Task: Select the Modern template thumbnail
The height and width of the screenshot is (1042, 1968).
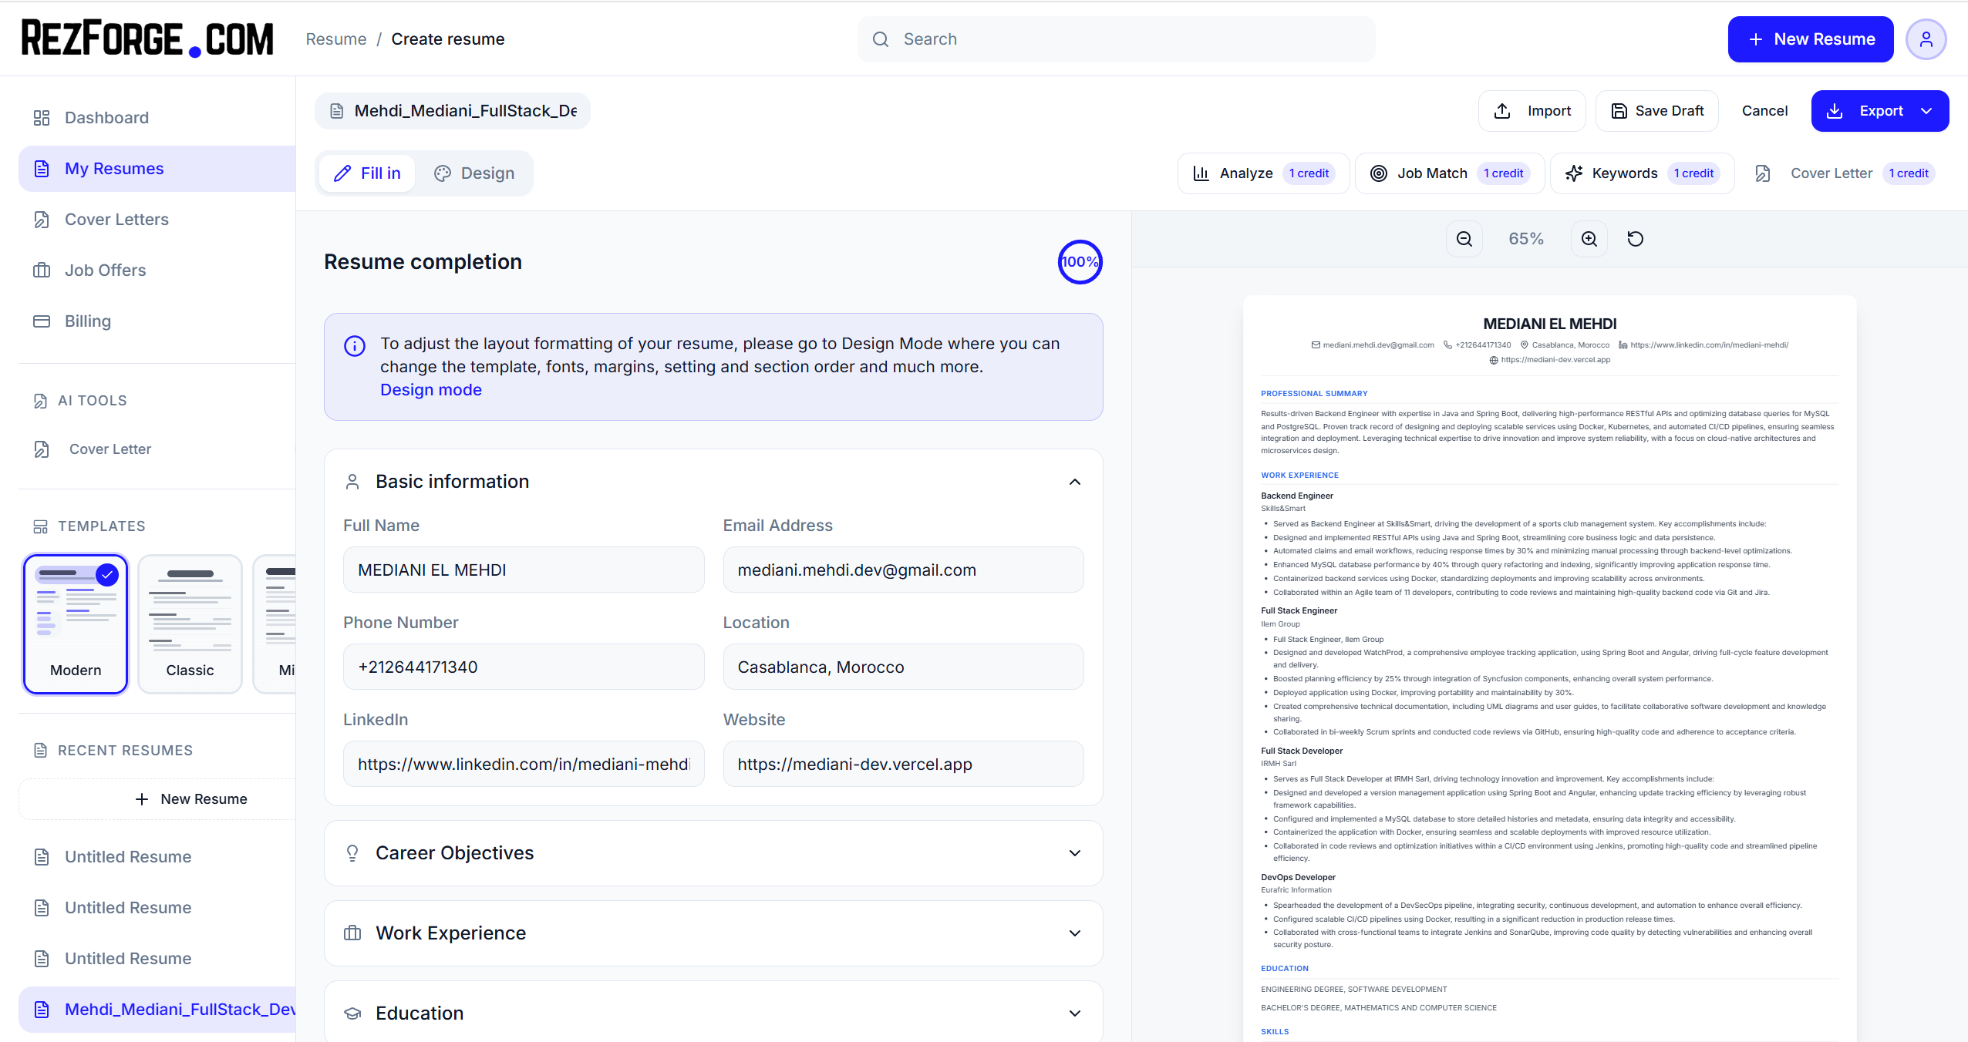Action: [x=76, y=624]
